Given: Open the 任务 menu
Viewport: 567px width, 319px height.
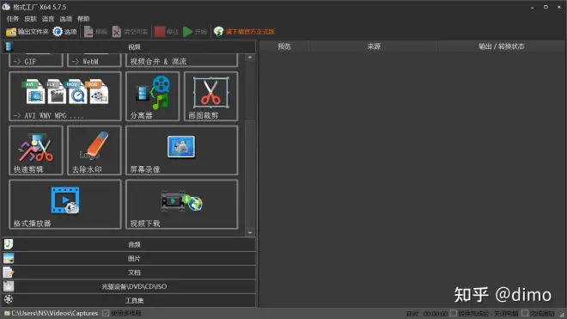Looking at the screenshot, I should coord(13,18).
